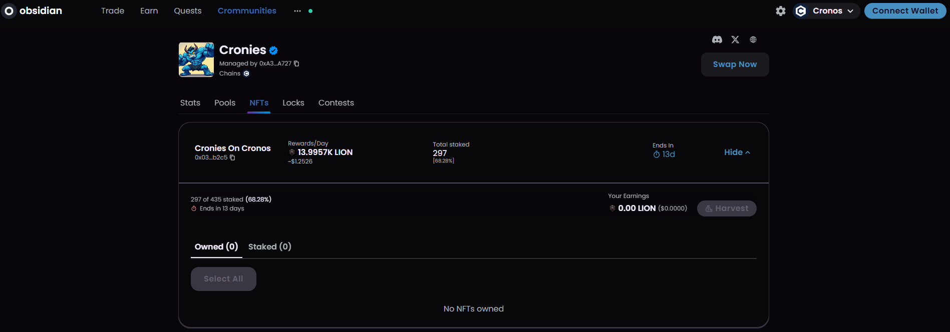Switch to the Pools tab
The image size is (950, 332).
pos(225,102)
